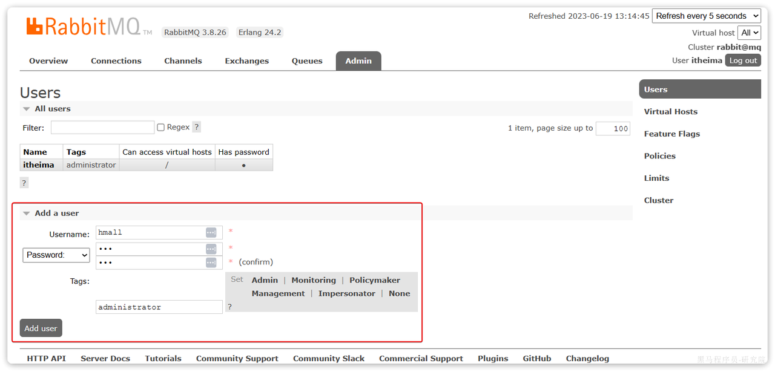Click the administrator tag cell for itheima

[91, 165]
